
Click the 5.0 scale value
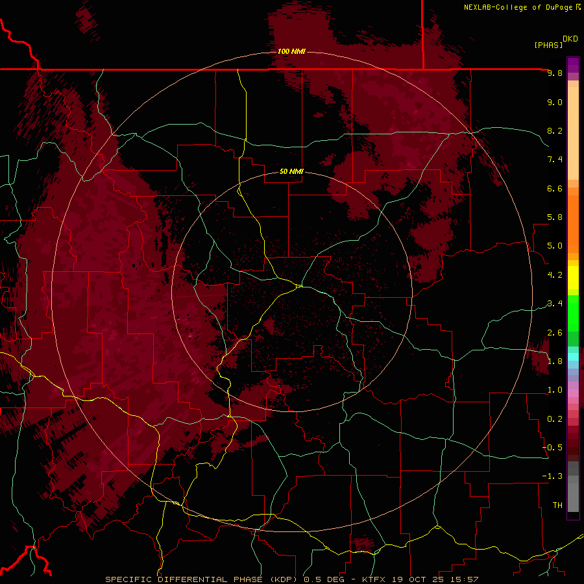point(555,246)
